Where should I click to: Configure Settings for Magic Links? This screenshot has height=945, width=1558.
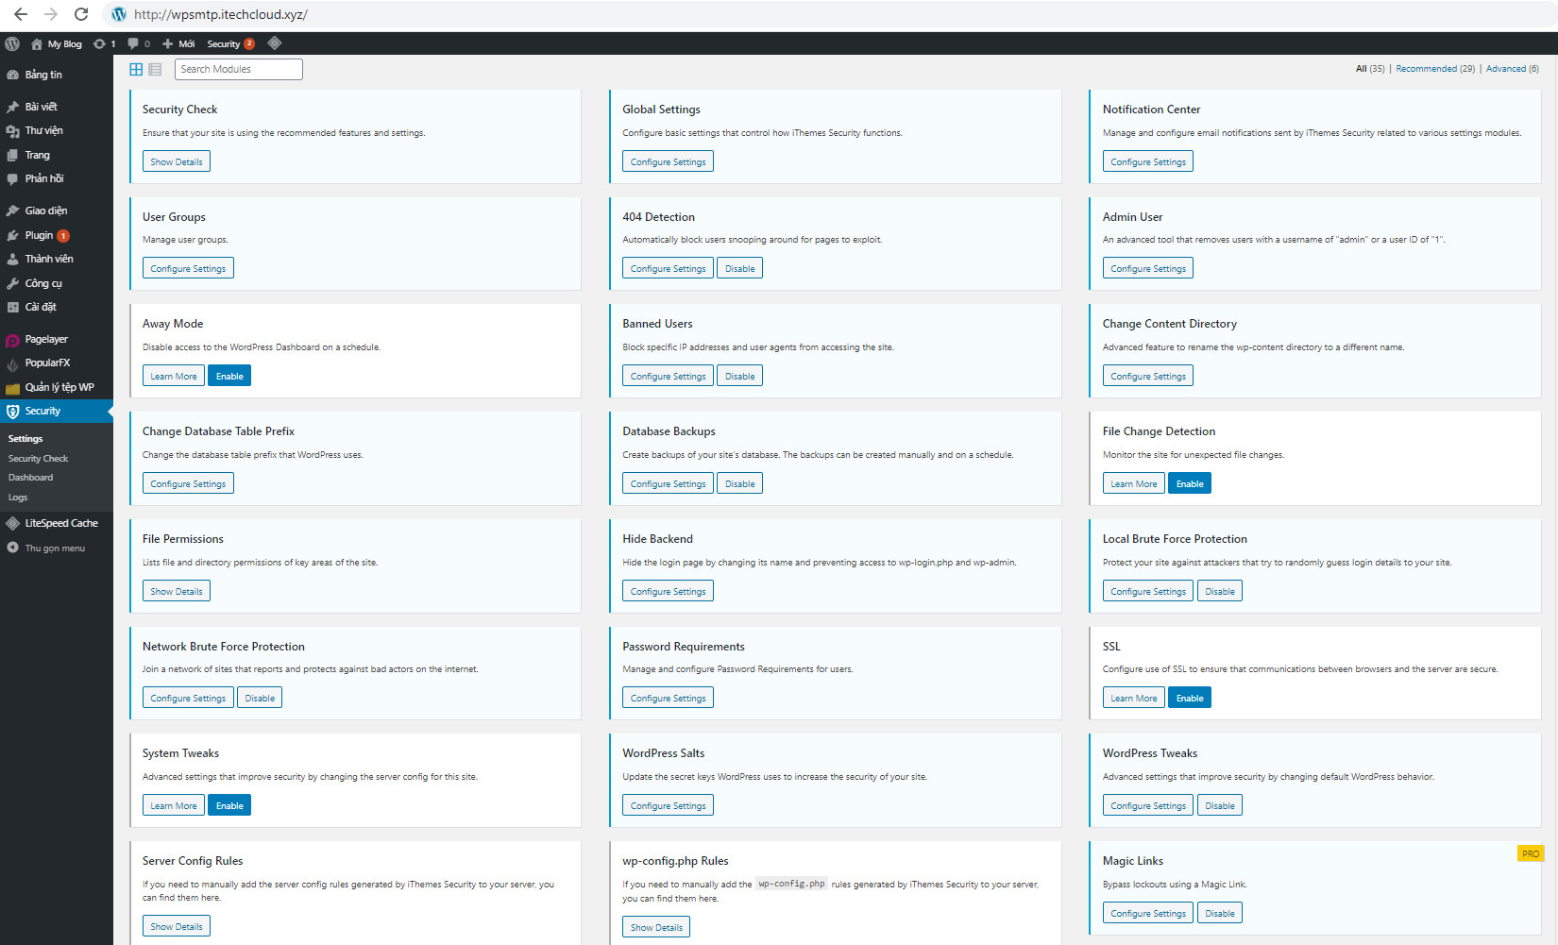pos(1148,913)
